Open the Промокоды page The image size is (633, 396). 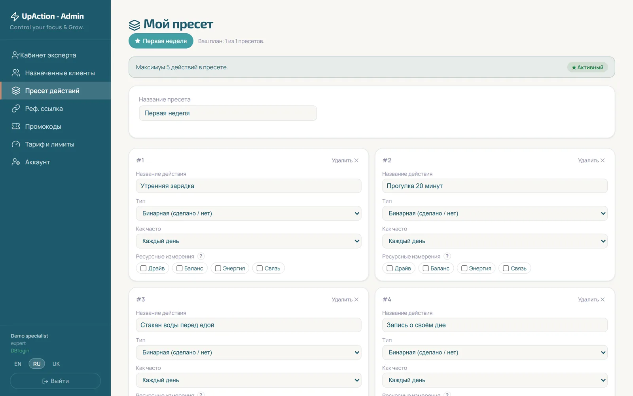click(x=55, y=126)
